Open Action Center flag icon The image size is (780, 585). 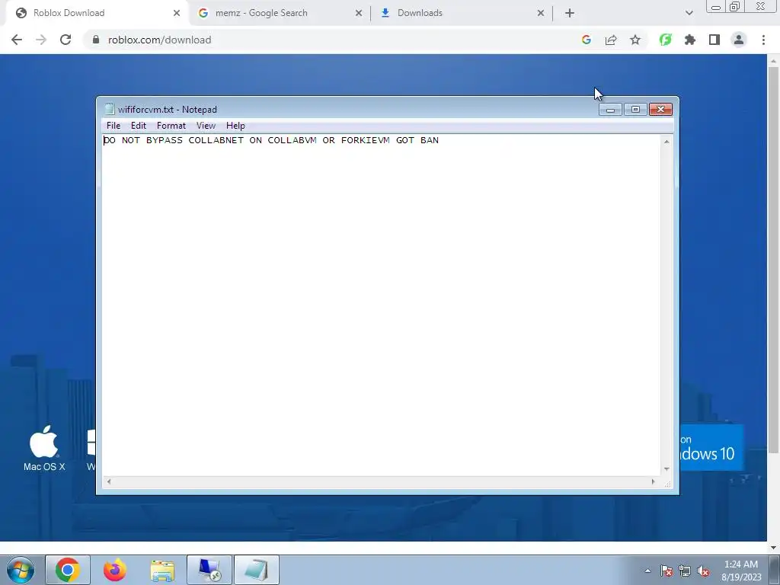tap(667, 571)
